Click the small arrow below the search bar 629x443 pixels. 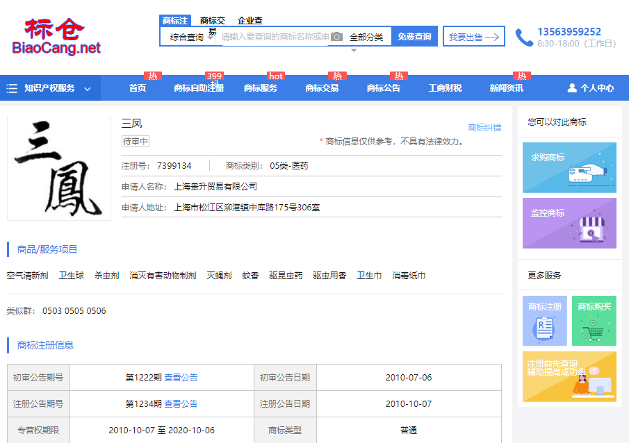tap(353, 51)
